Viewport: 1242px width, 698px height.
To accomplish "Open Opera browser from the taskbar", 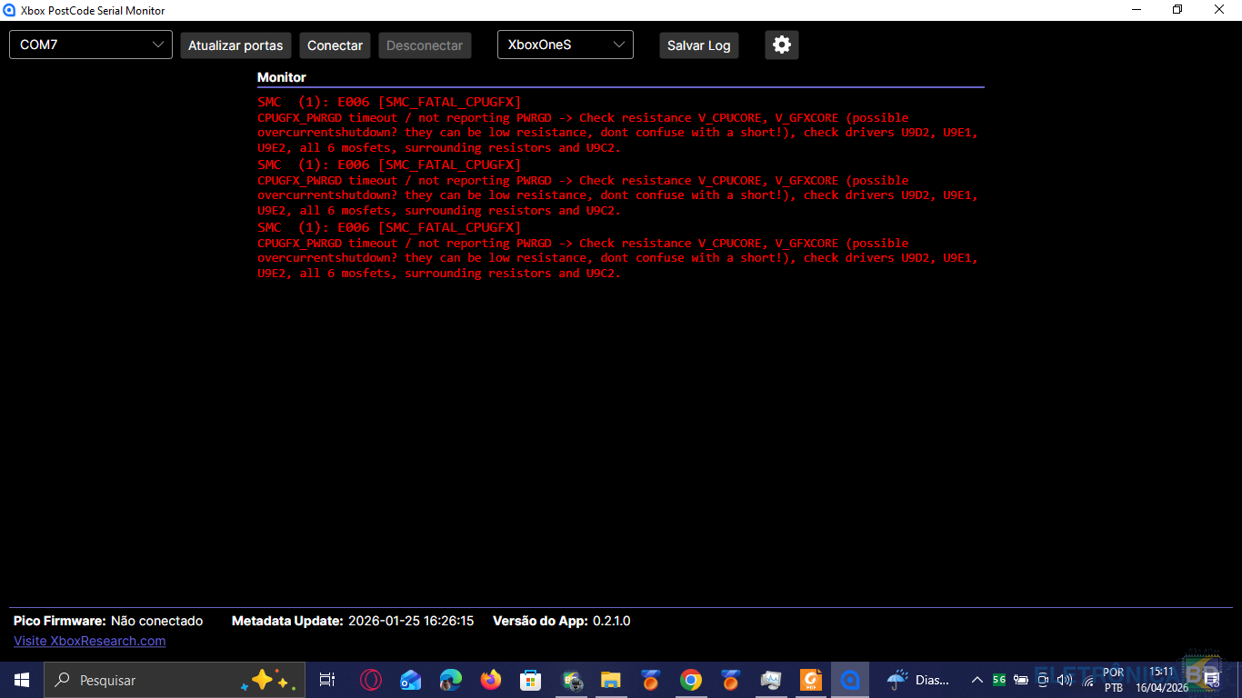I will click(x=370, y=680).
